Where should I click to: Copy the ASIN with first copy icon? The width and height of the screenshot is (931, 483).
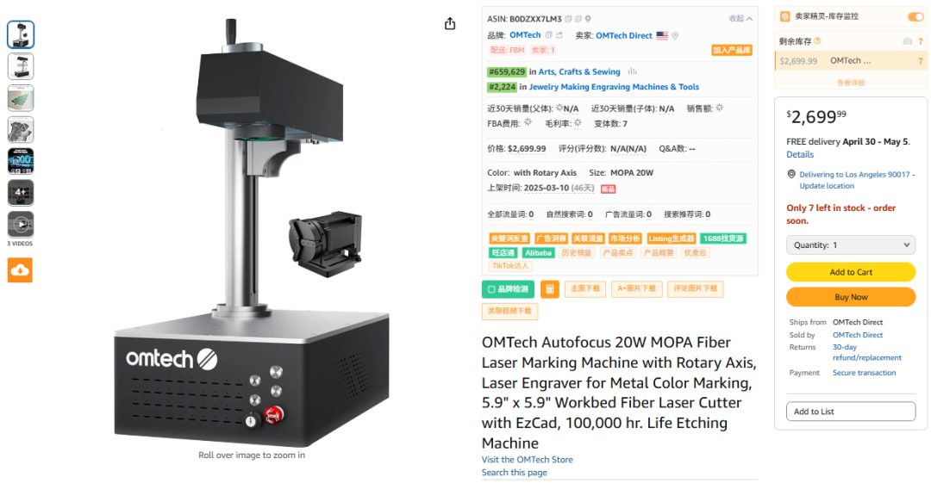(x=568, y=19)
